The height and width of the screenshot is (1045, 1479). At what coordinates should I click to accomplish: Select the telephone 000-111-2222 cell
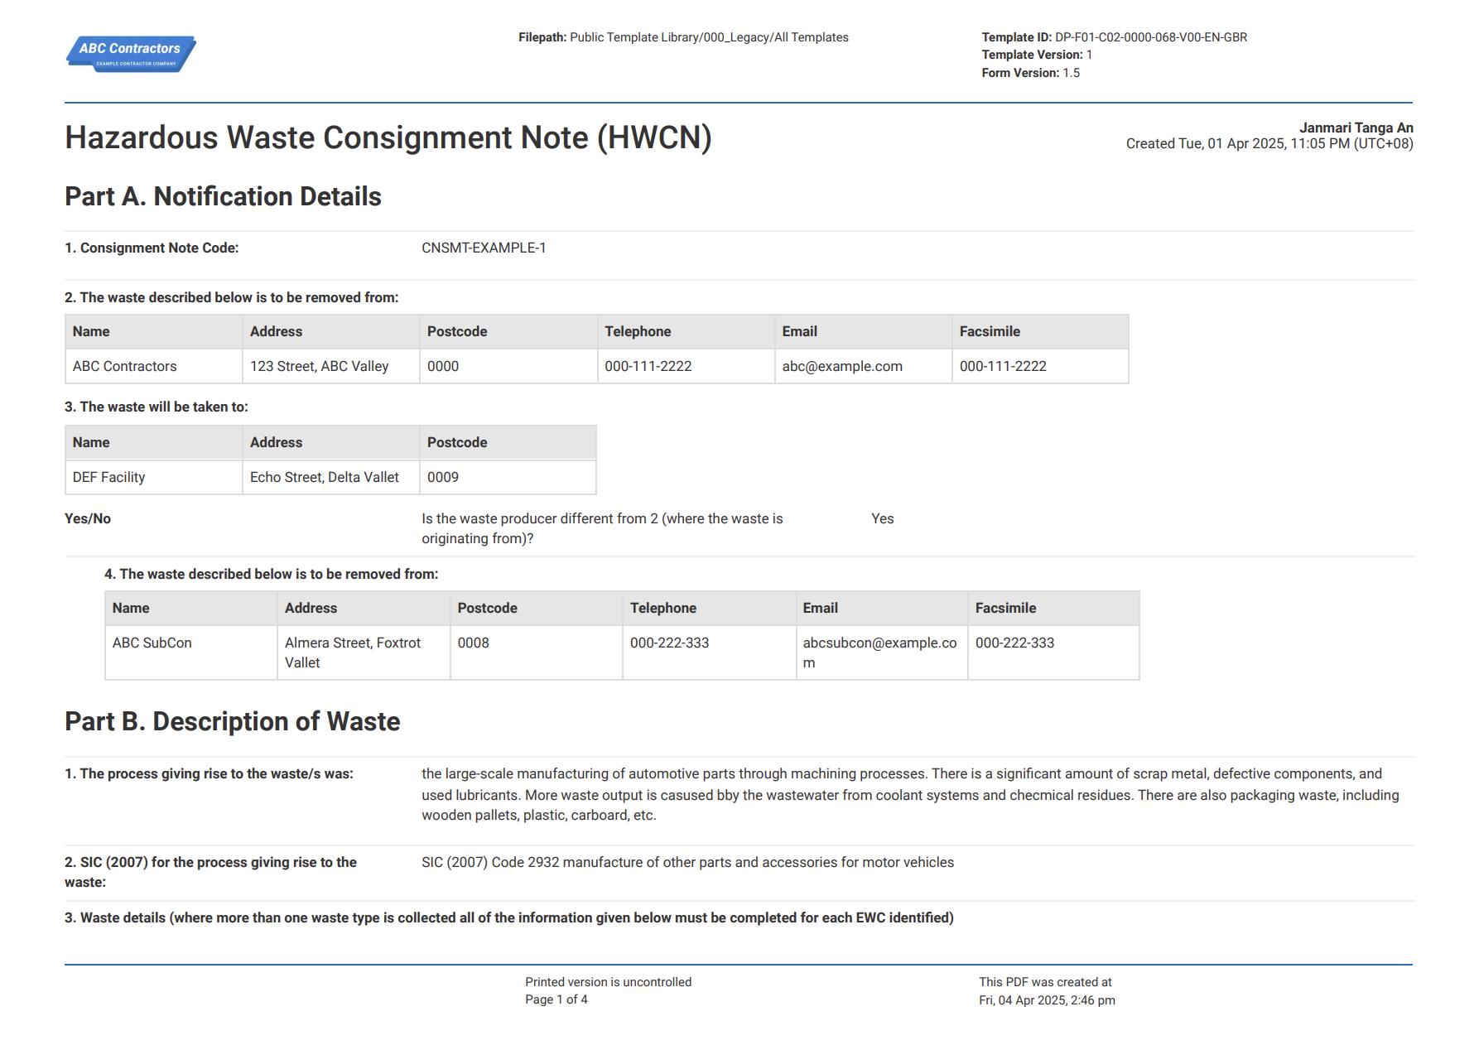[x=649, y=365]
